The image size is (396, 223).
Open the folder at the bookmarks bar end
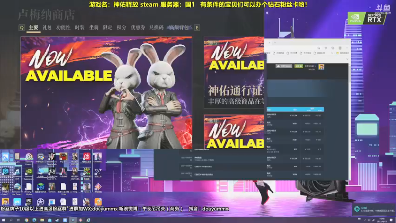pos(343,53)
